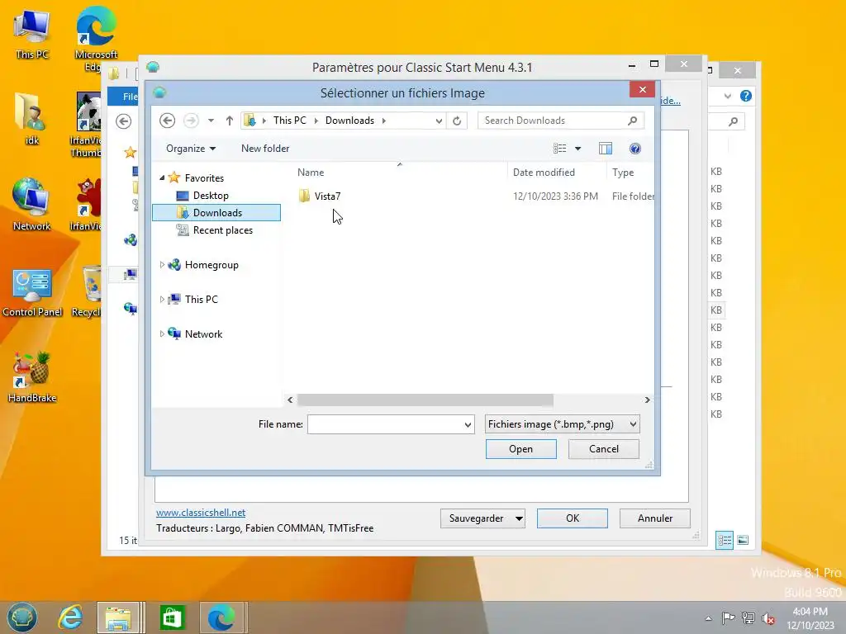
Task: Open Recent places in Favorites
Action: point(222,230)
